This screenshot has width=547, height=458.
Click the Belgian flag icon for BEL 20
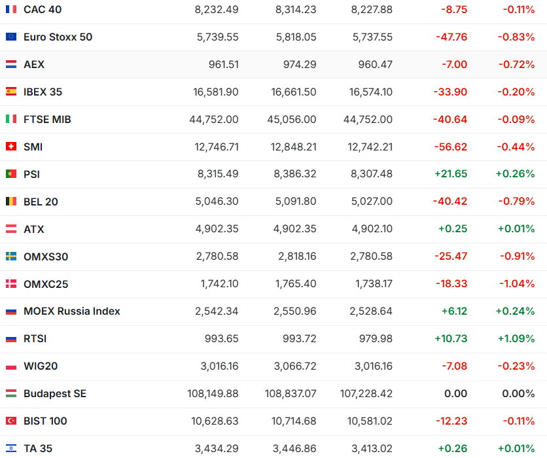11,202
